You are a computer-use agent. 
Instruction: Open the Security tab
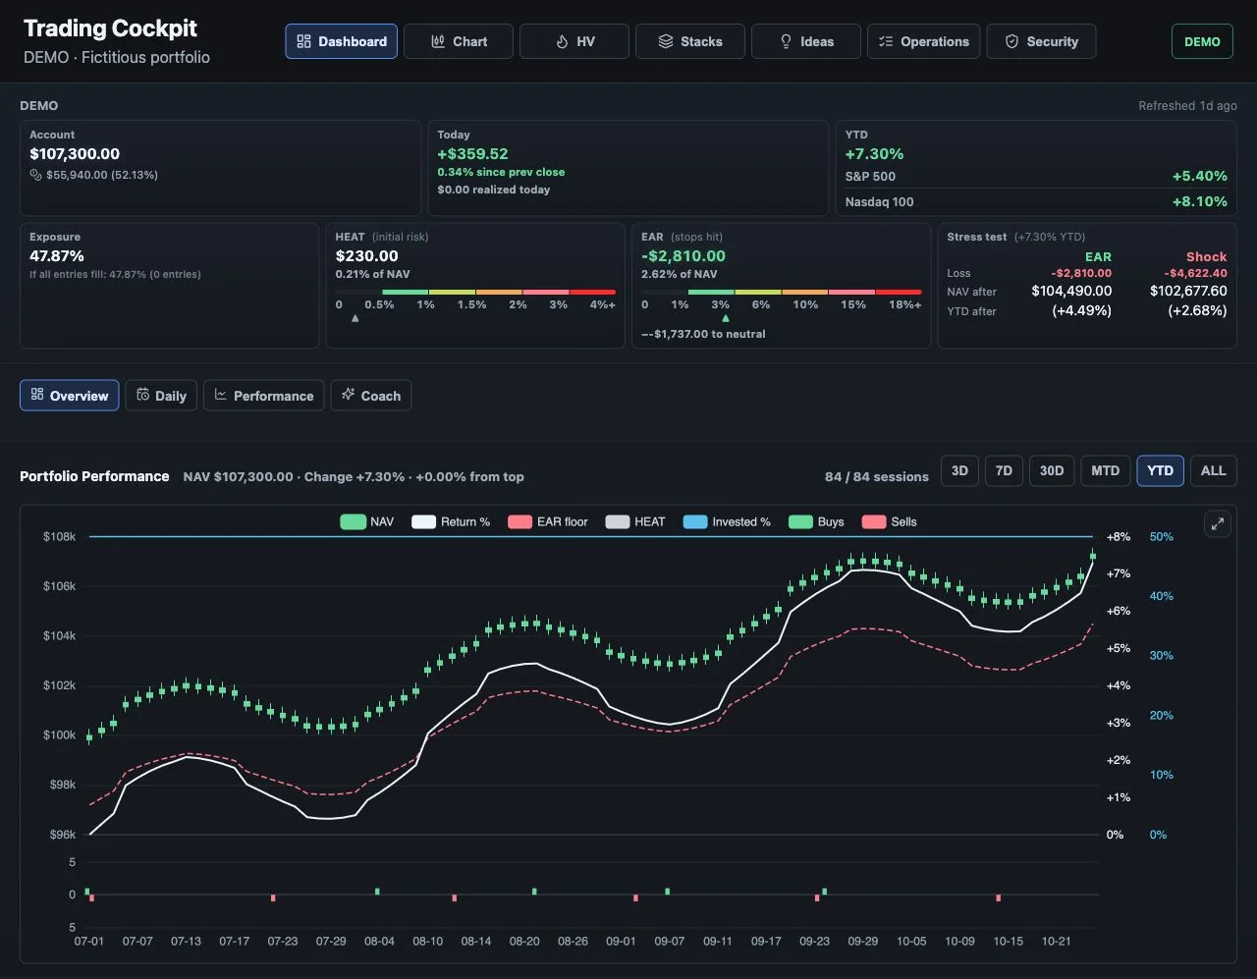1041,41
